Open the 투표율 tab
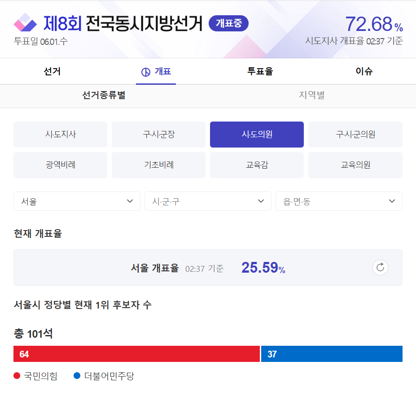Screen dimensions: 416x396 tap(260, 71)
